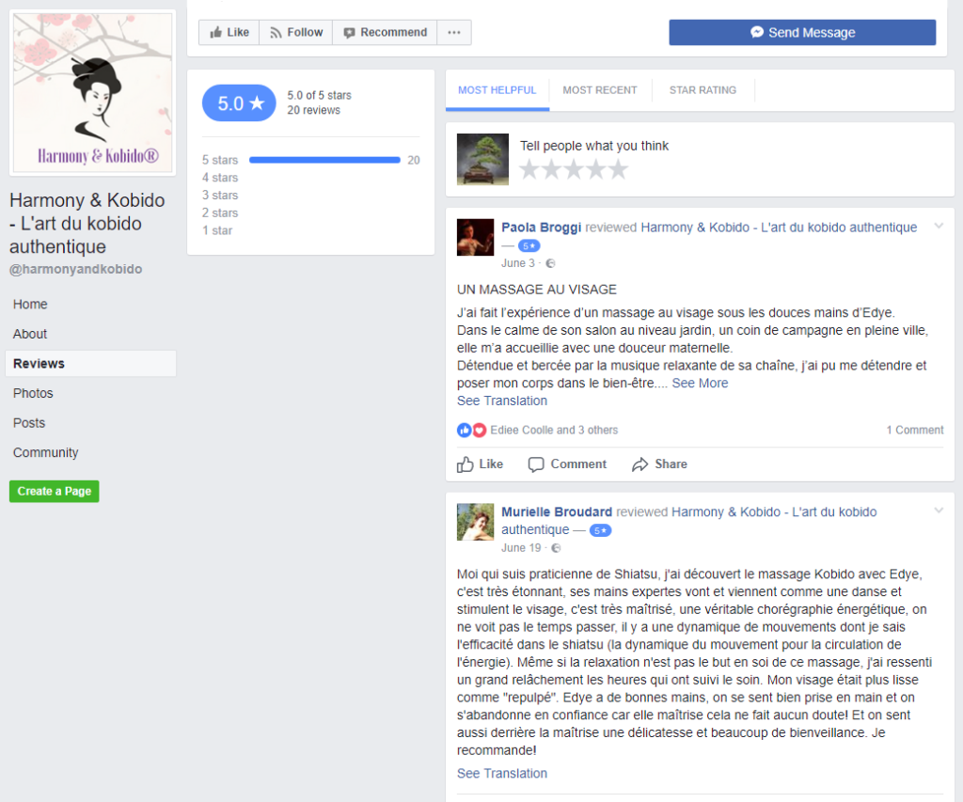This screenshot has width=963, height=802.
Task: Click the 5 stars rating bar
Action: (x=324, y=161)
